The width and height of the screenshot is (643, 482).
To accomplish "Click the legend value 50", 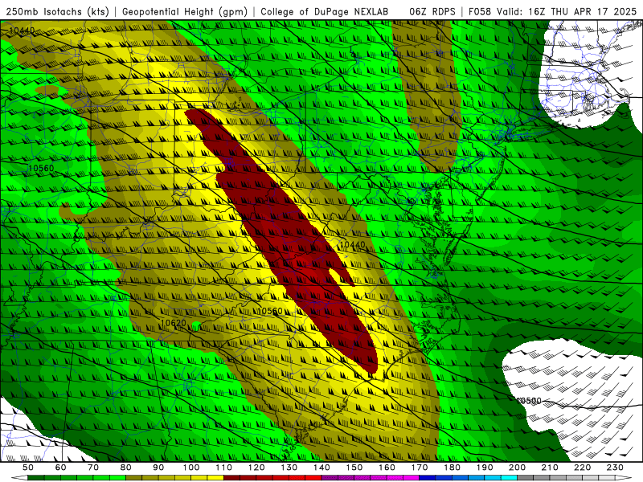I will [28, 468].
